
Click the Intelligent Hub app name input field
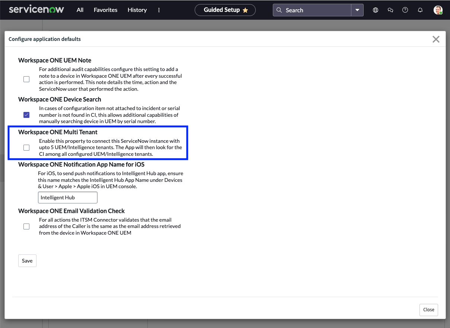coord(67,197)
